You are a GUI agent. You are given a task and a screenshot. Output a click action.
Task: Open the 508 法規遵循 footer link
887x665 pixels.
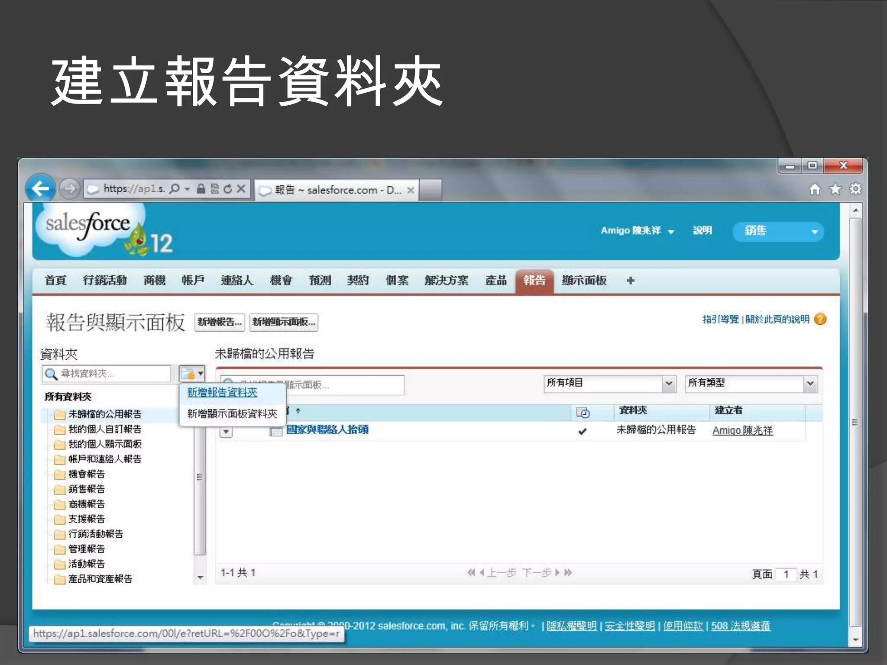click(x=741, y=626)
